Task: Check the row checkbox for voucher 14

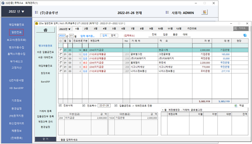Action: click(x=61, y=50)
